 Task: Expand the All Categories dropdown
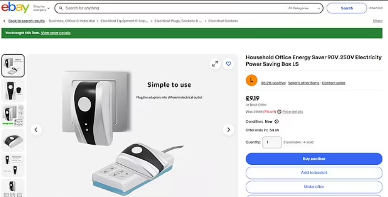[x=304, y=8]
